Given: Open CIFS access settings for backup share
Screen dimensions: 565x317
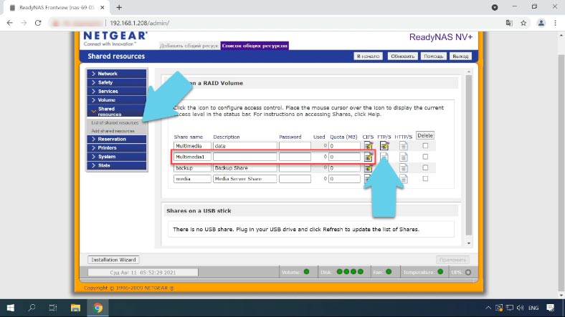Looking at the screenshot, I should [x=368, y=168].
